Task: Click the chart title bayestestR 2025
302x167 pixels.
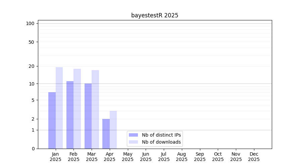Action: pyautogui.click(x=155, y=15)
